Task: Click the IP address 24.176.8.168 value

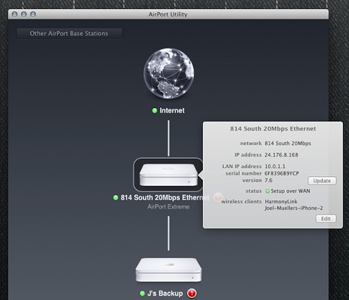Action: (x=282, y=154)
